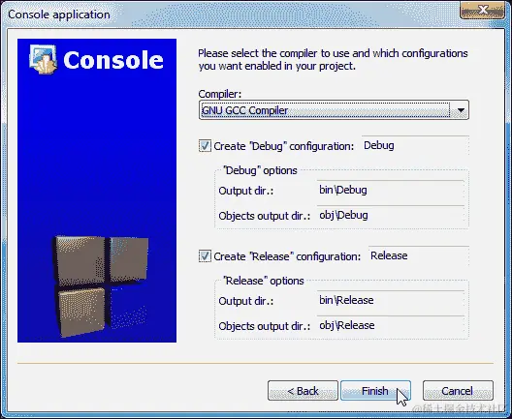
Task: Click the "Compiler:" label
Action: (x=220, y=94)
